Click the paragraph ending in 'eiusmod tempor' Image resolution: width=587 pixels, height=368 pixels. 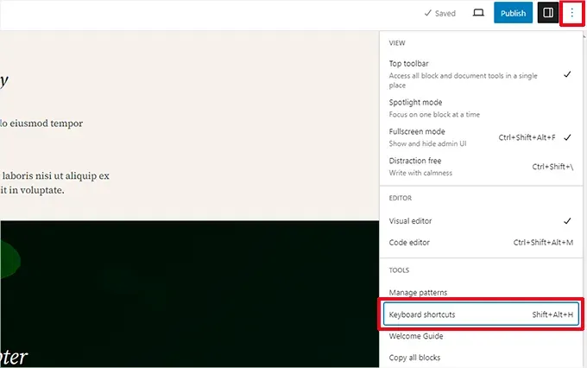(x=41, y=123)
